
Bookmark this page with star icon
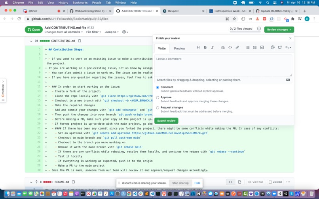click(x=234, y=19)
